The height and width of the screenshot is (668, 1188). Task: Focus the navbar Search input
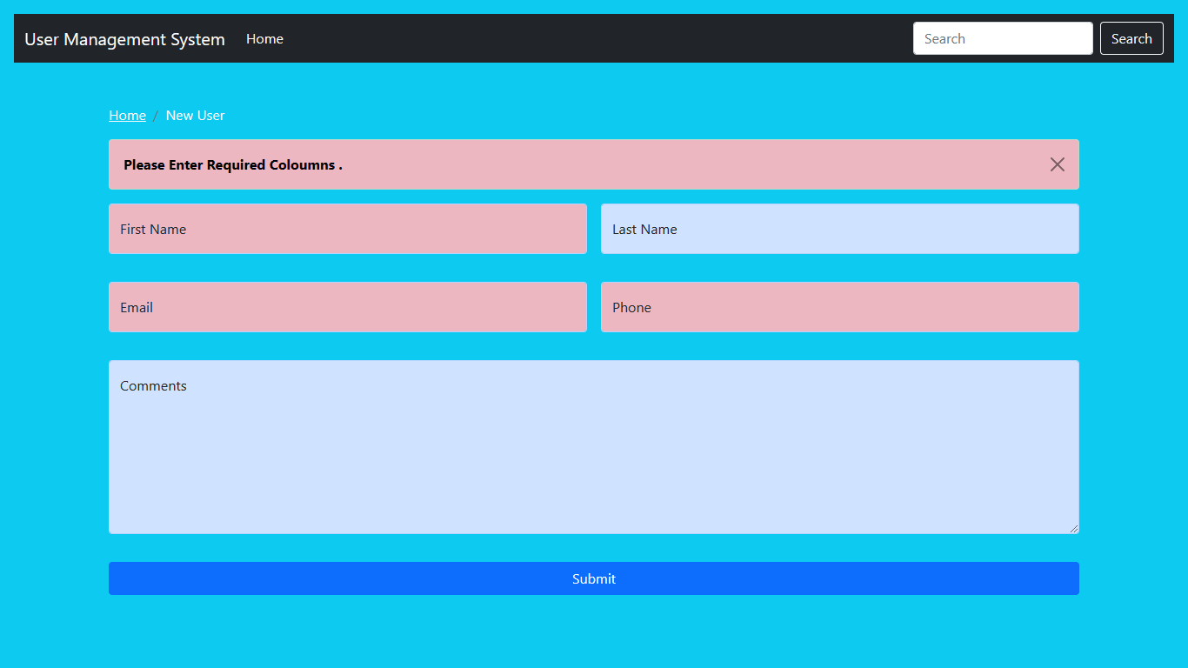[x=1003, y=38]
